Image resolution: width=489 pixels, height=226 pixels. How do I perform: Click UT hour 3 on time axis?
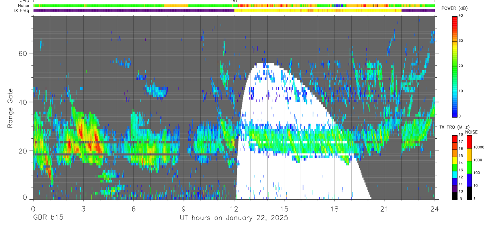point(83,208)
